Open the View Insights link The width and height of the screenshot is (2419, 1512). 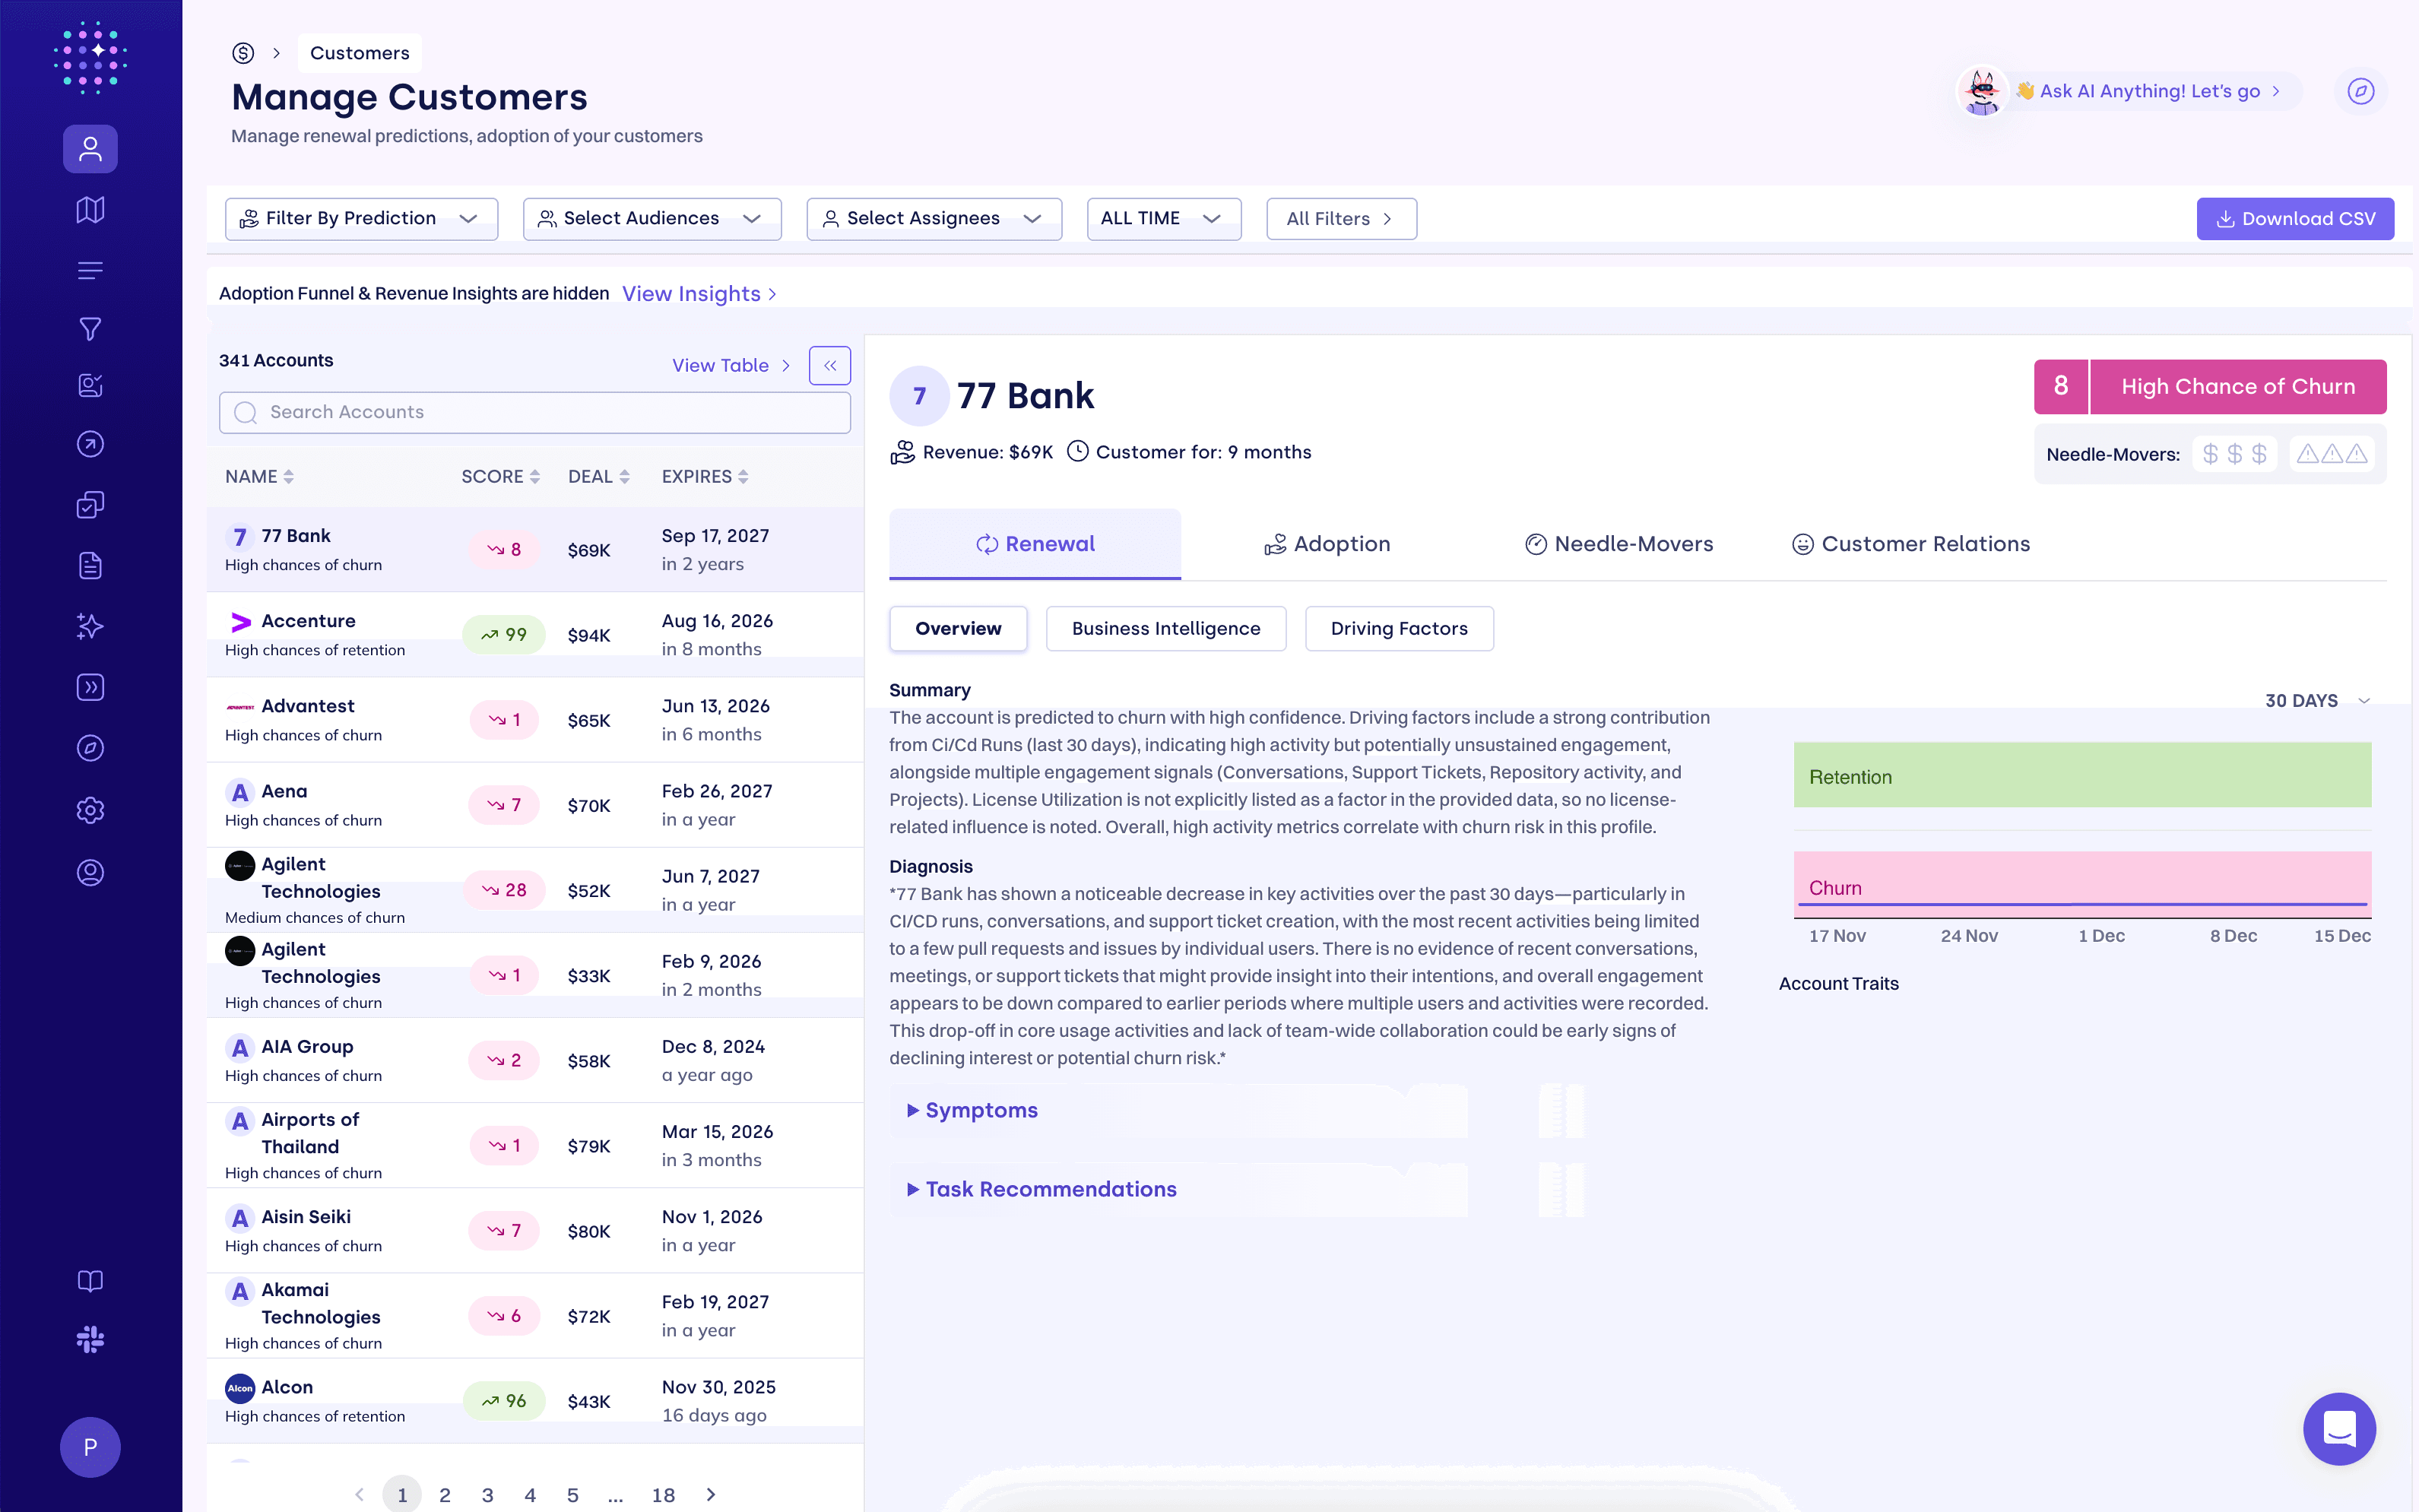coord(698,294)
